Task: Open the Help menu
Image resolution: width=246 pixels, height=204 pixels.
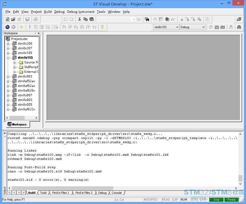Action: tap(126, 12)
